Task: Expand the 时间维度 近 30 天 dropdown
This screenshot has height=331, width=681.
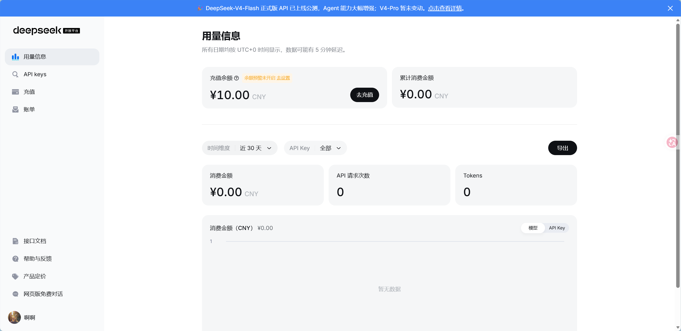Action: pyautogui.click(x=240, y=148)
